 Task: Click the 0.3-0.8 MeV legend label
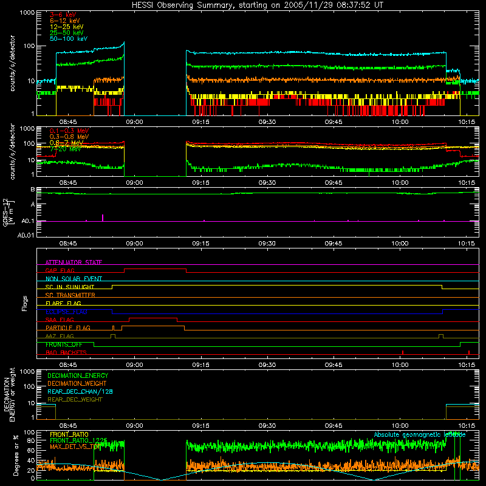pyautogui.click(x=69, y=137)
